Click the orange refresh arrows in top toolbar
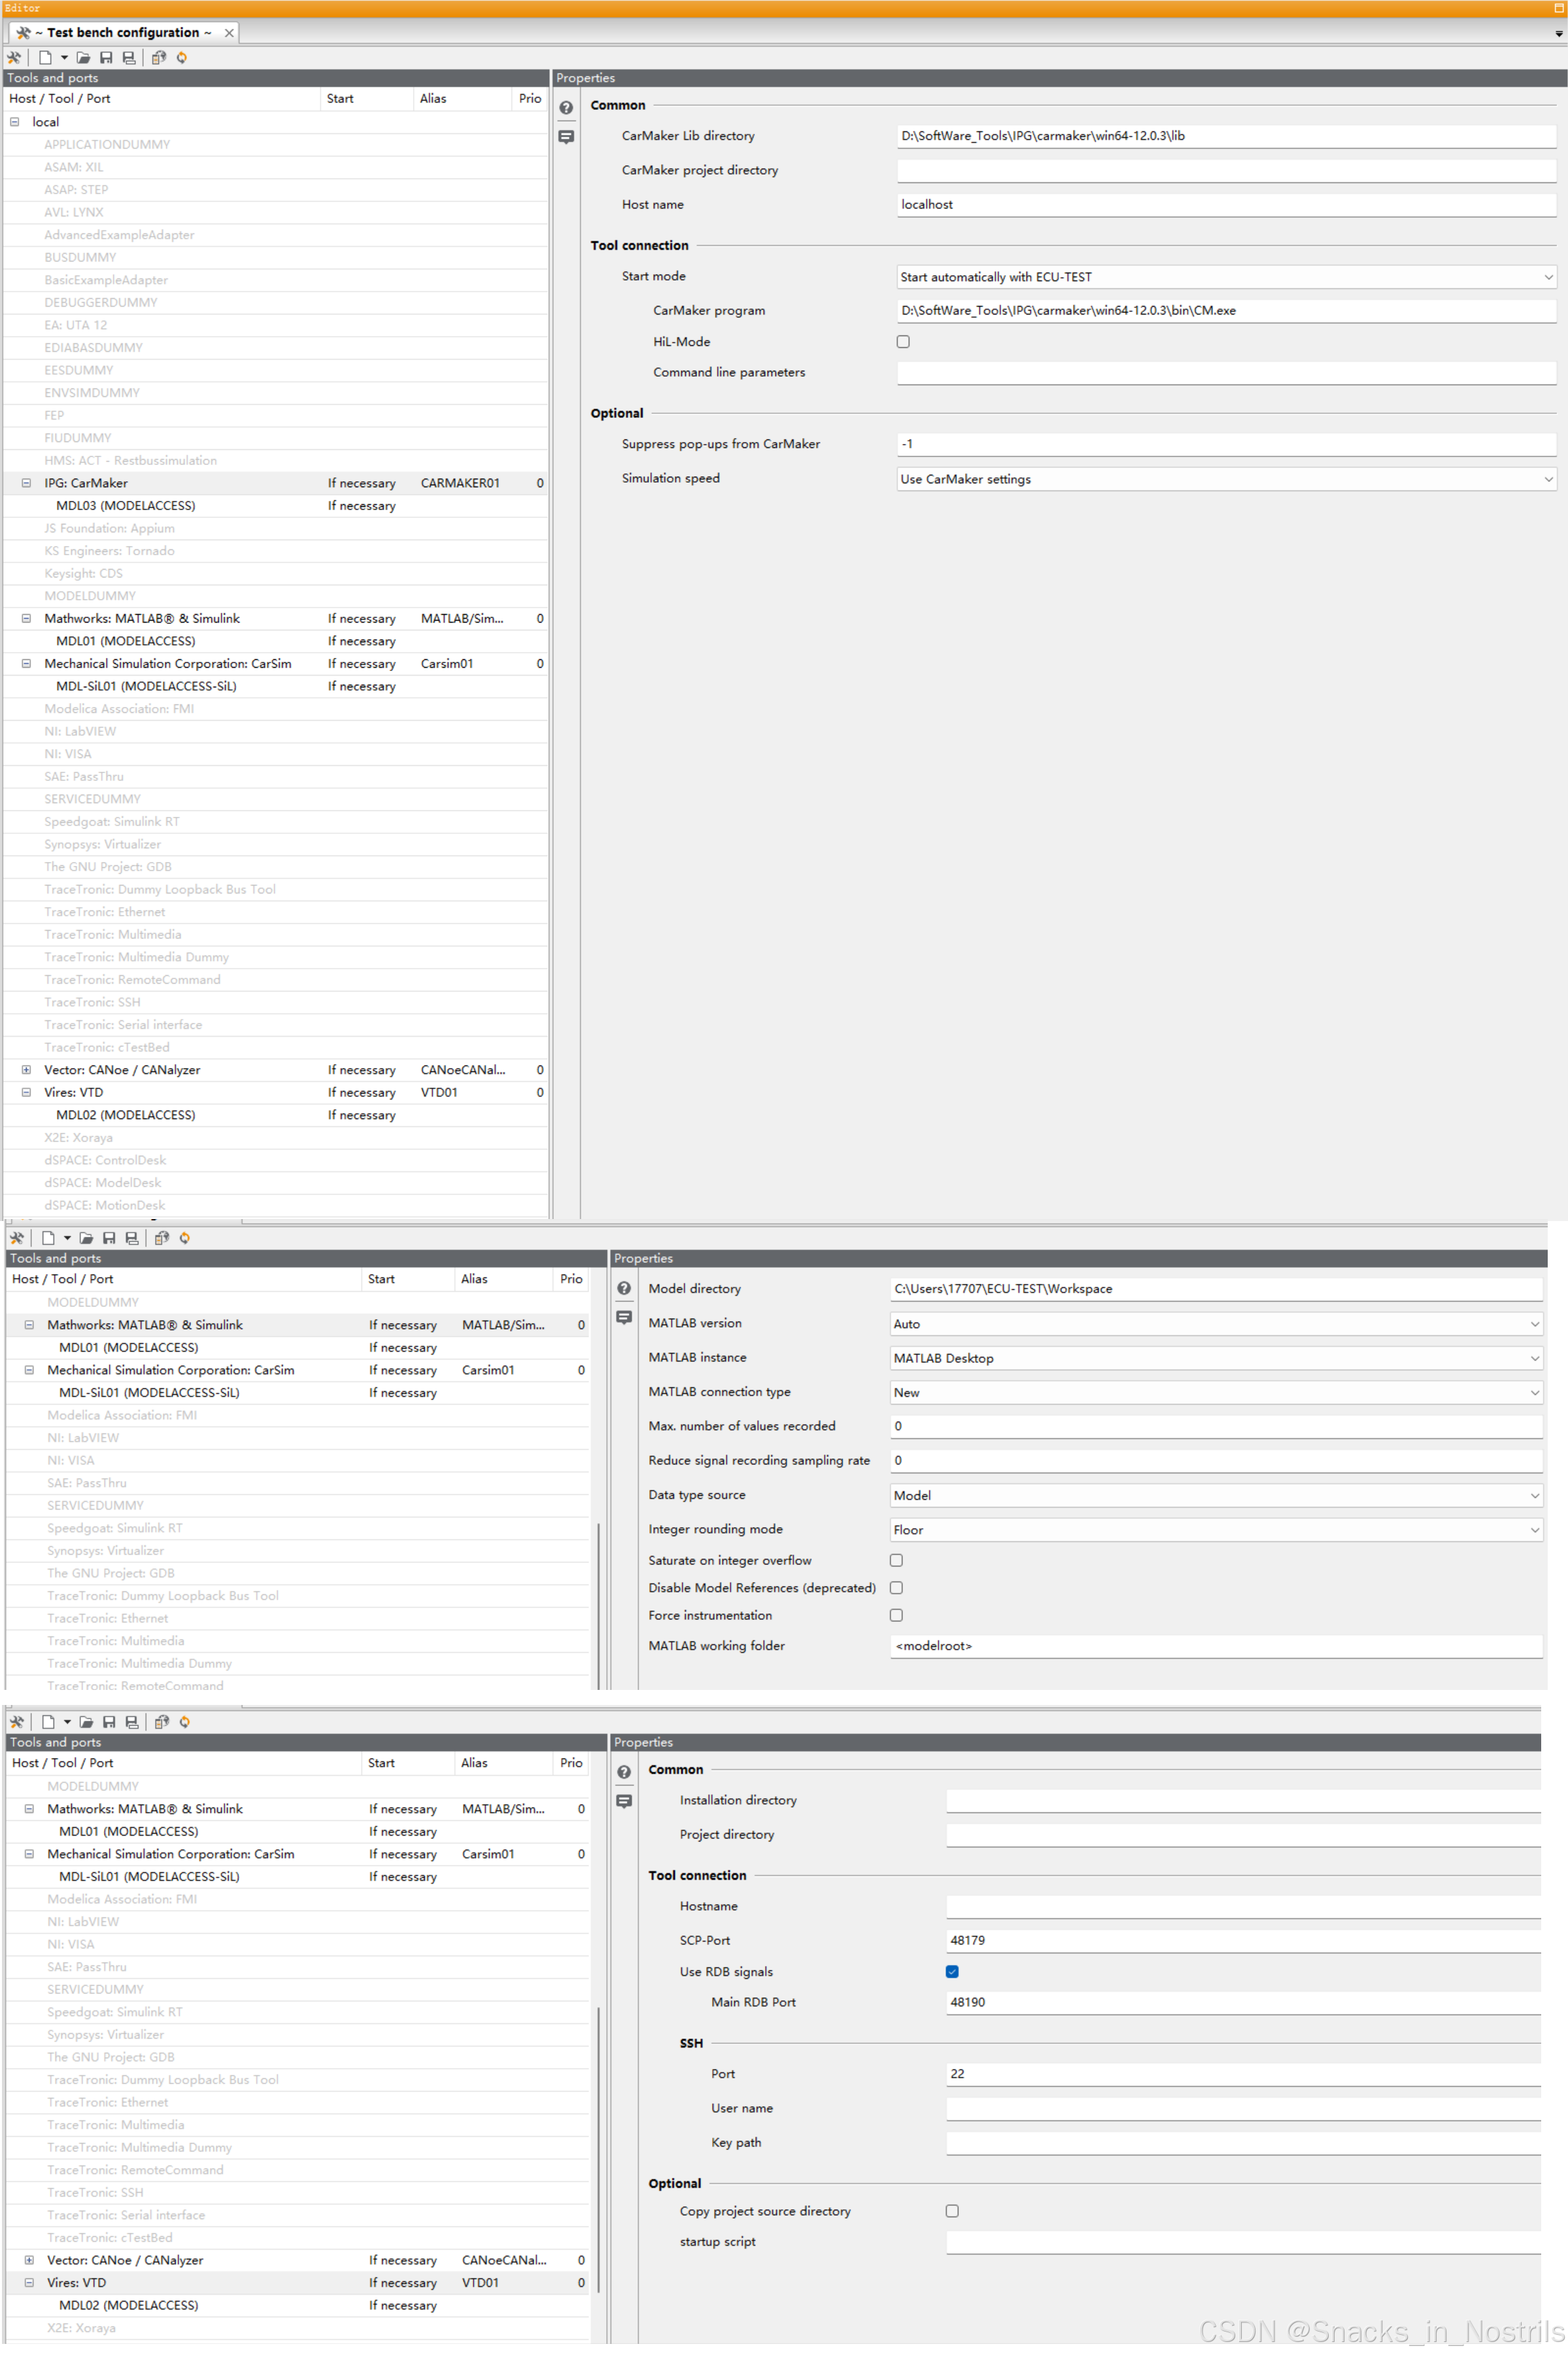The width and height of the screenshot is (1568, 2357). pyautogui.click(x=182, y=58)
